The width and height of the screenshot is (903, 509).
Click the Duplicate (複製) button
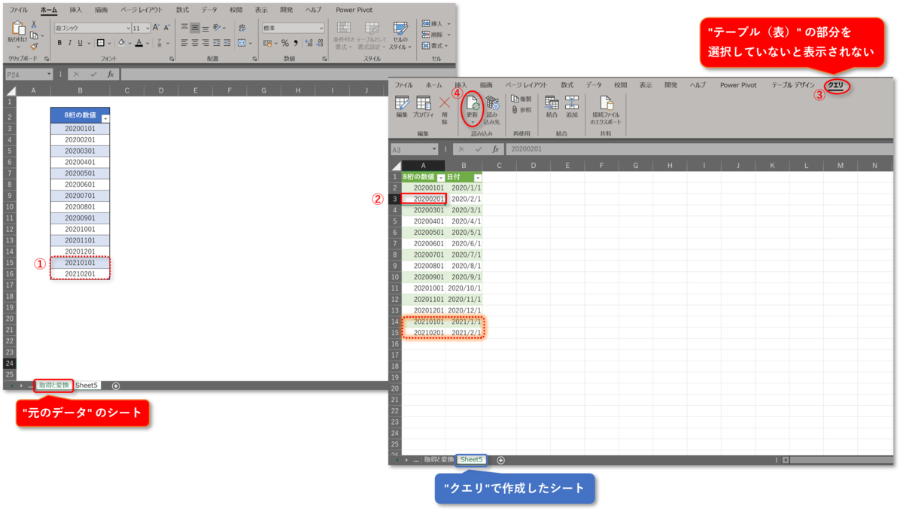pos(521,99)
